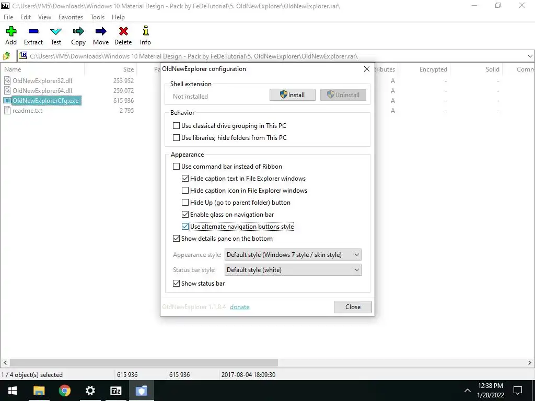Disable glass on navigation bar

point(185,215)
